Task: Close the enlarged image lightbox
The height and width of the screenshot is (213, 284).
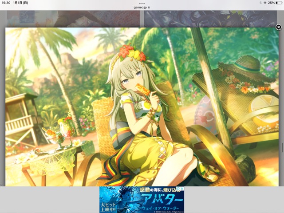Action: click(278, 27)
